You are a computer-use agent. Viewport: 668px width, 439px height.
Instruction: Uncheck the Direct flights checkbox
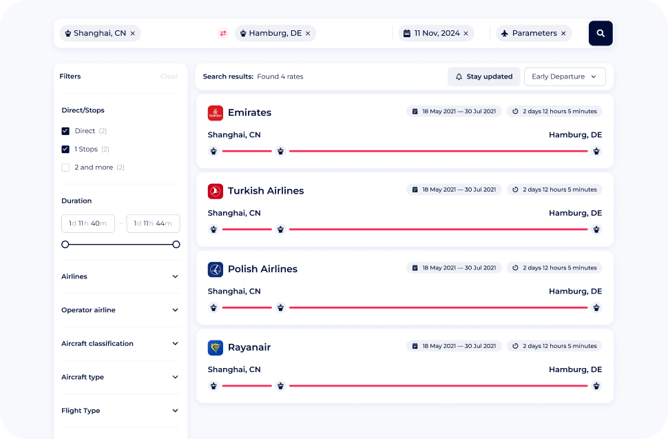[x=65, y=131]
